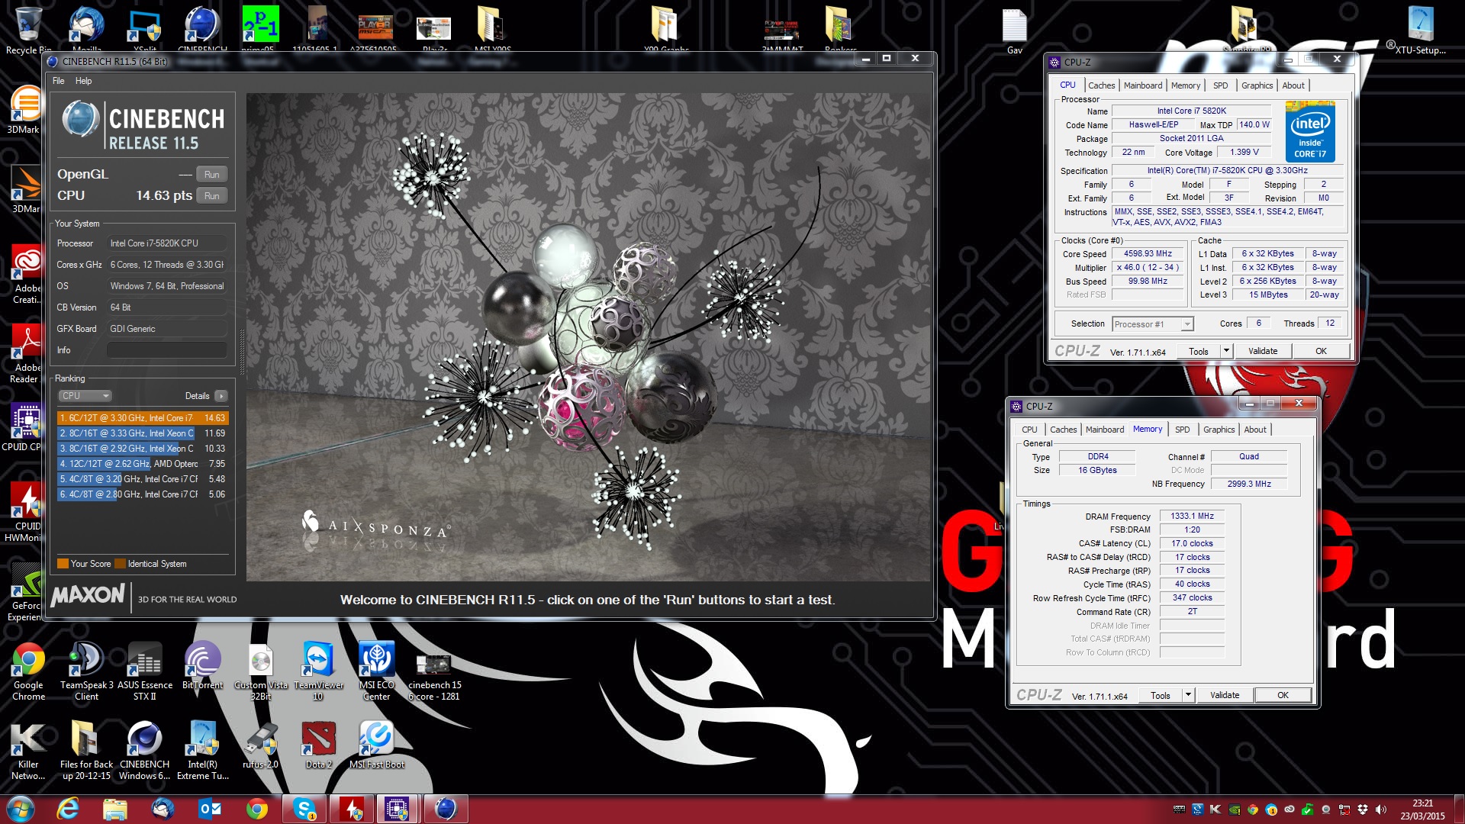1465x824 pixels.
Task: Open Files for Back up folder
Action: 86,751
